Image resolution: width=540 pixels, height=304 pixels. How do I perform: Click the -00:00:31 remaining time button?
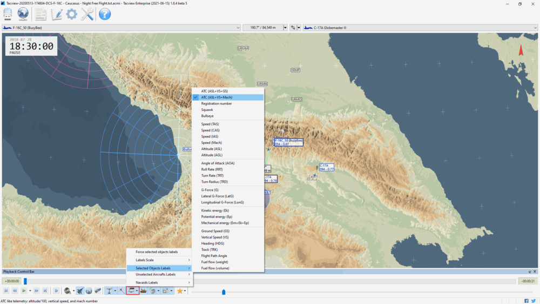click(x=527, y=281)
